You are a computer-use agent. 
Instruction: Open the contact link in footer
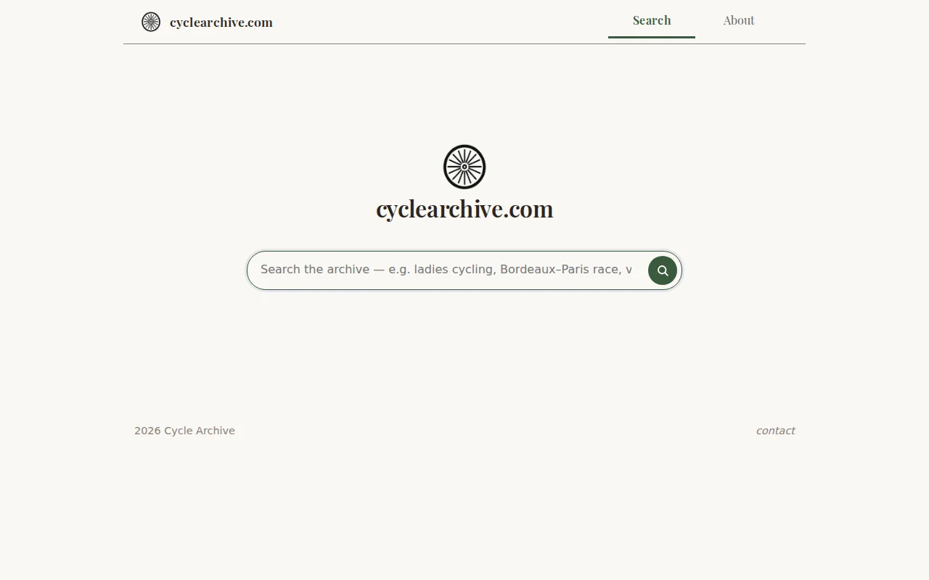pyautogui.click(x=775, y=431)
